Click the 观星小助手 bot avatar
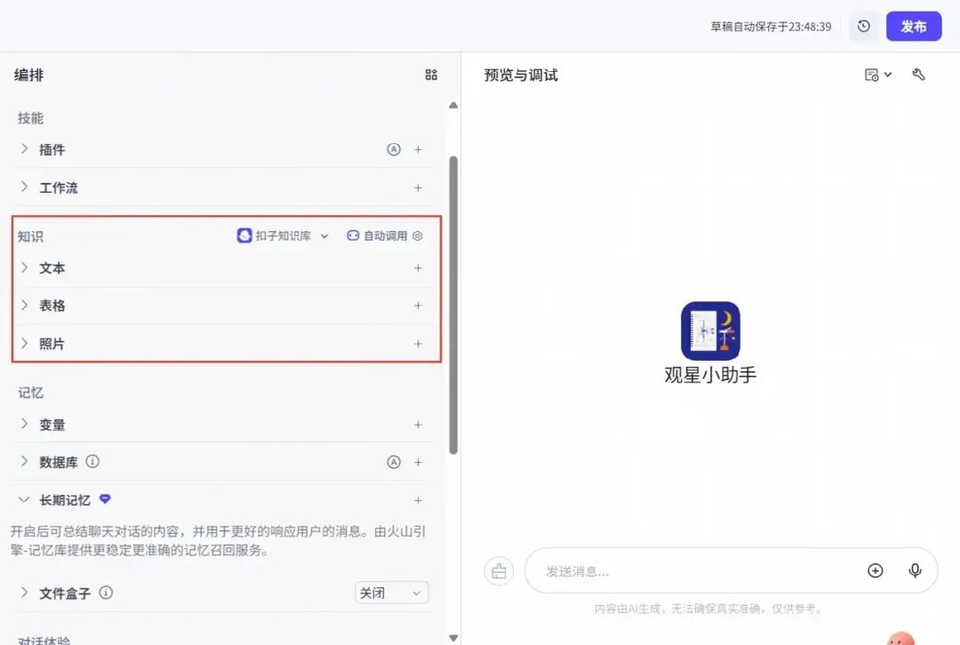This screenshot has height=645, width=960. [710, 330]
